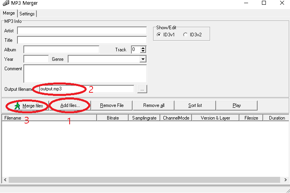This screenshot has height=193, width=290.
Task: Sort by the Filename column header
Action: [49, 118]
